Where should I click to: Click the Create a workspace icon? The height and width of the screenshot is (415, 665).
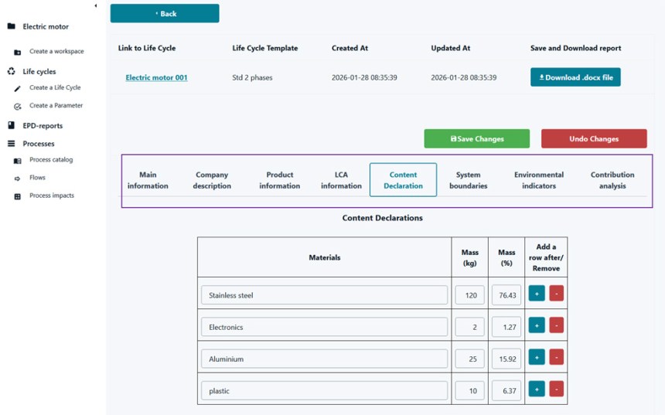click(18, 52)
